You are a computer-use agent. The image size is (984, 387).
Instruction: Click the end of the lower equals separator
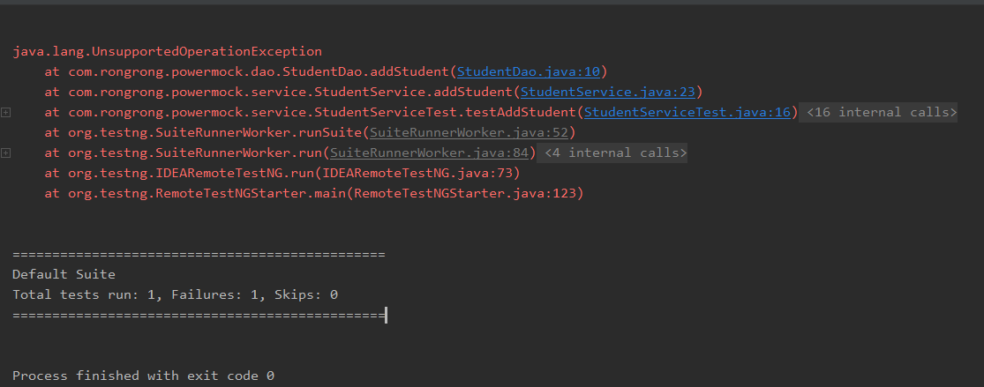point(384,315)
